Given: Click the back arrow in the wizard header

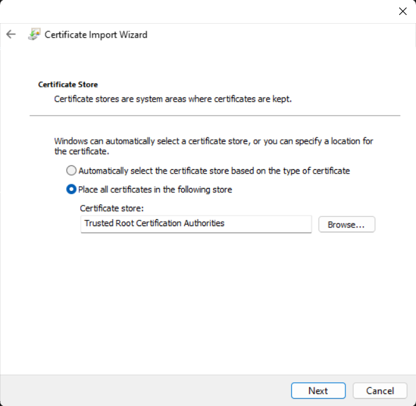Looking at the screenshot, I should pyautogui.click(x=11, y=34).
